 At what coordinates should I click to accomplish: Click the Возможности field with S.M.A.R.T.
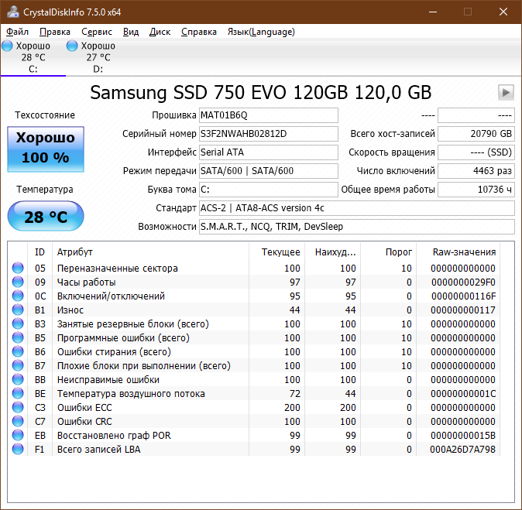pyautogui.click(x=357, y=227)
